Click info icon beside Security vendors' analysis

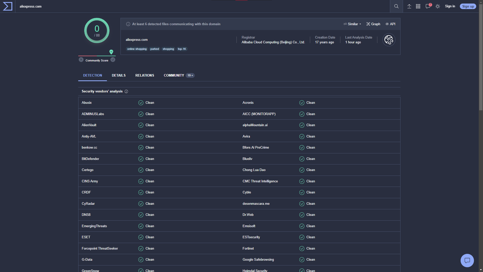[126, 91]
